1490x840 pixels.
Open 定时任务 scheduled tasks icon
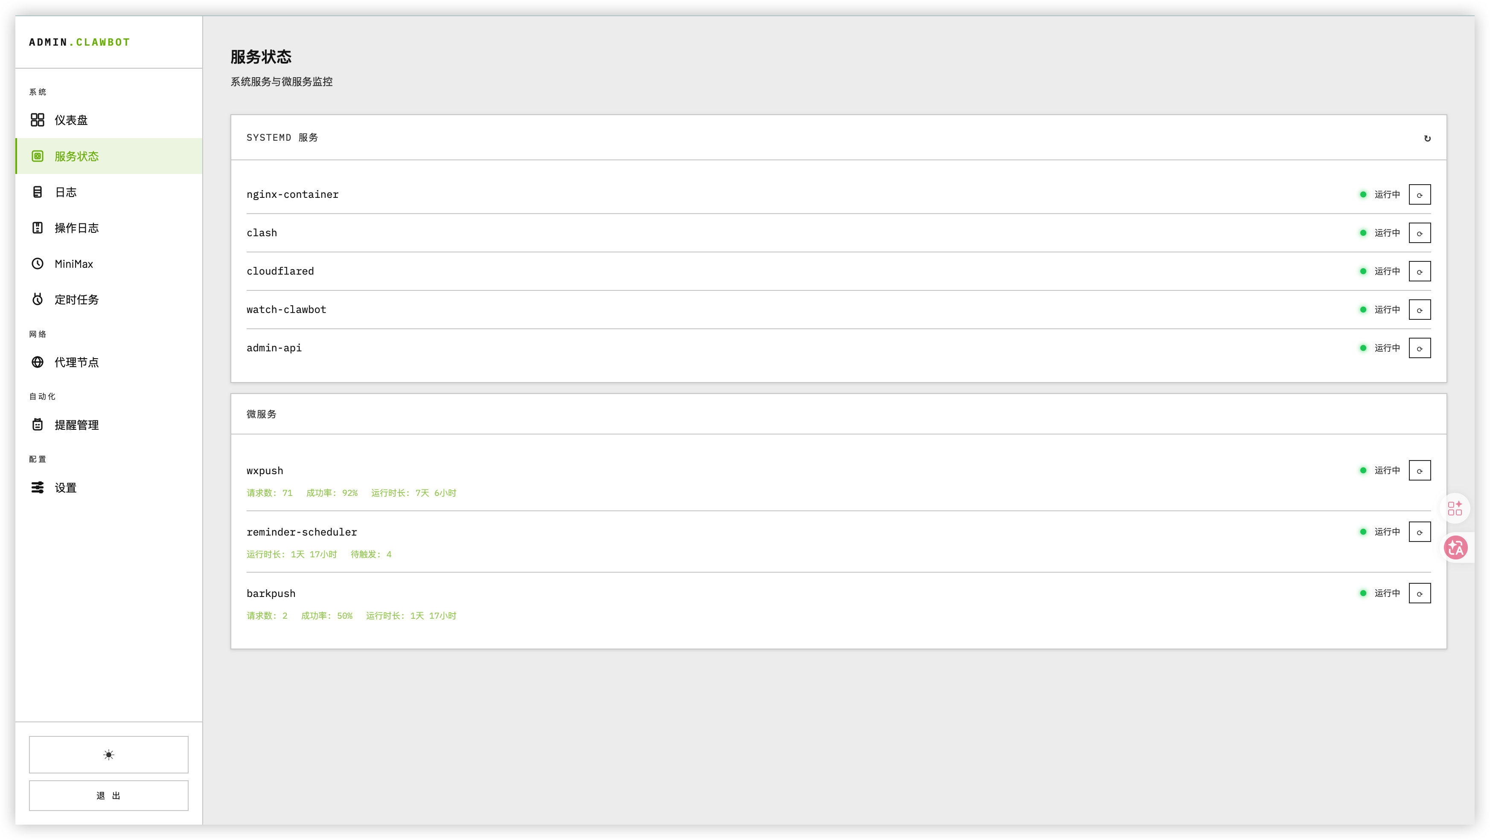(x=38, y=299)
